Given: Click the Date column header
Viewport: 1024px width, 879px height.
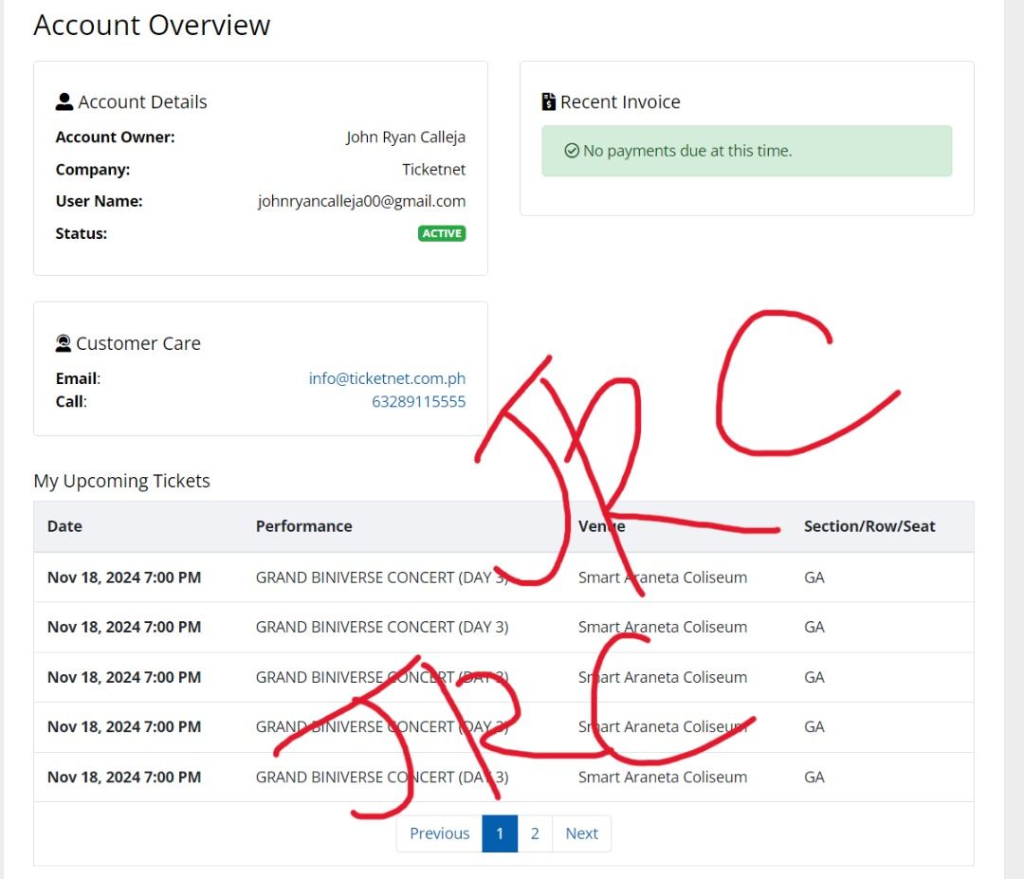Looking at the screenshot, I should tap(64, 526).
